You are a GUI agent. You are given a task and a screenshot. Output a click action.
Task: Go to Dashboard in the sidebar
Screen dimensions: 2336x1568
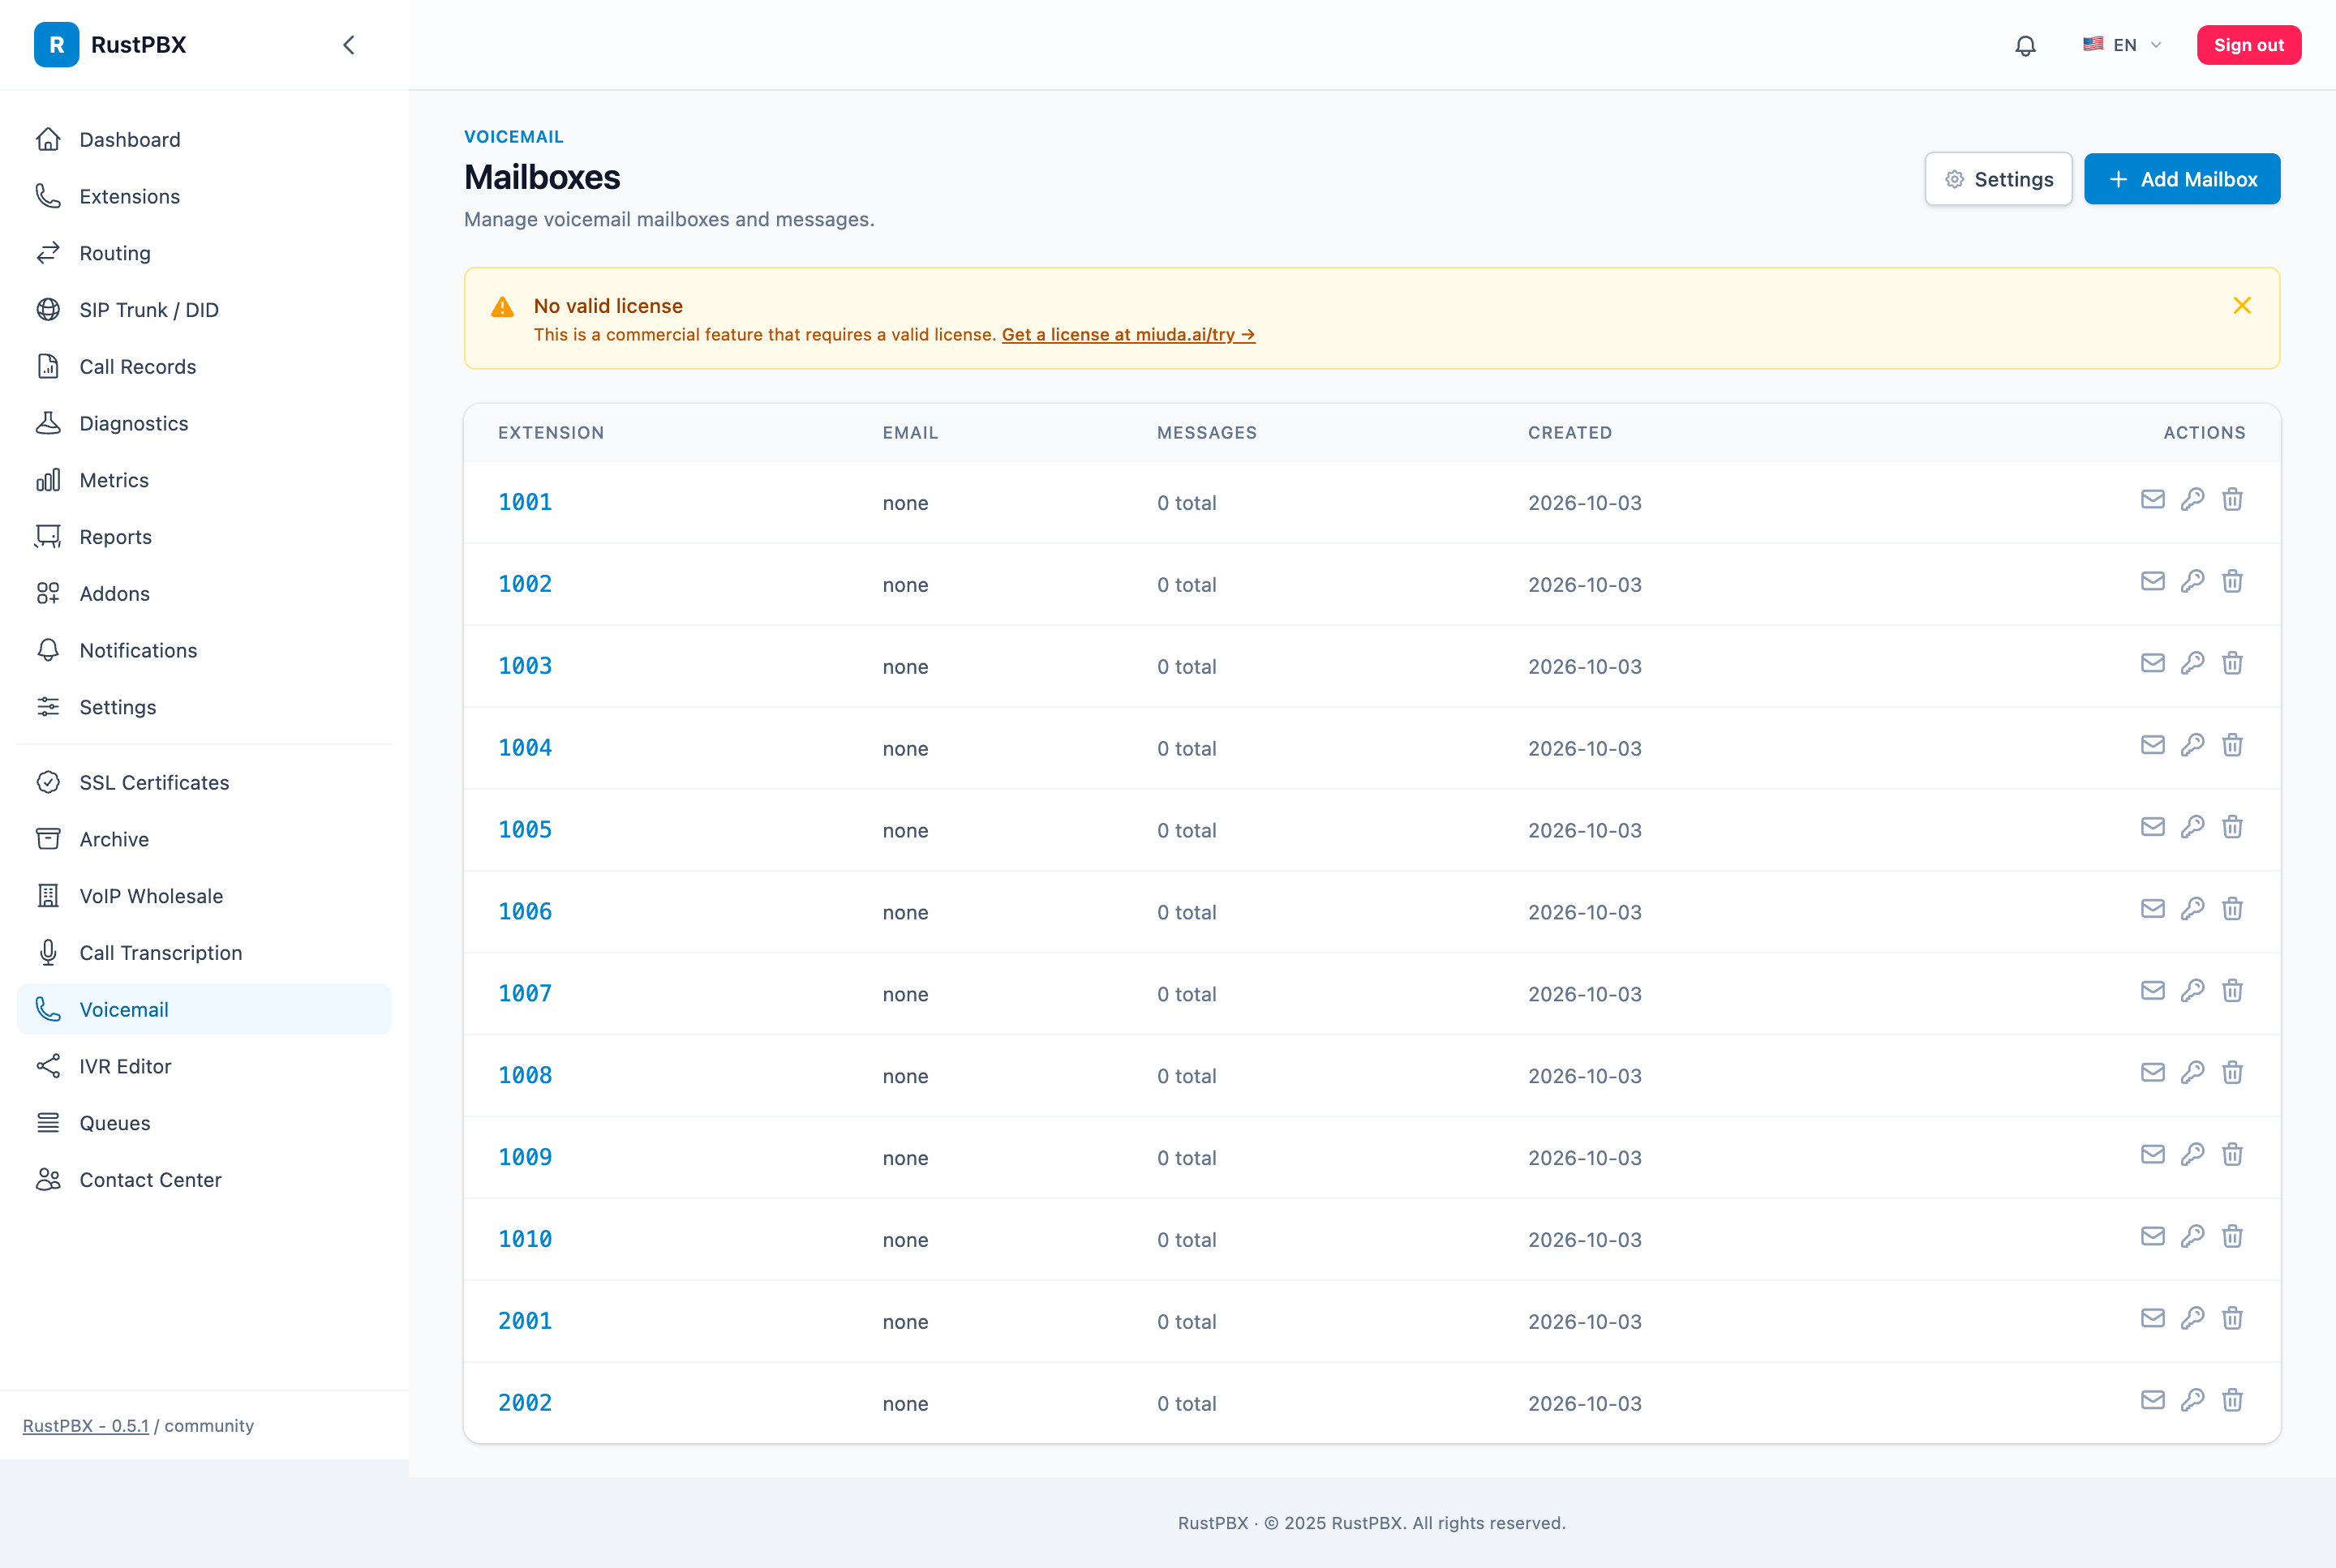204,140
